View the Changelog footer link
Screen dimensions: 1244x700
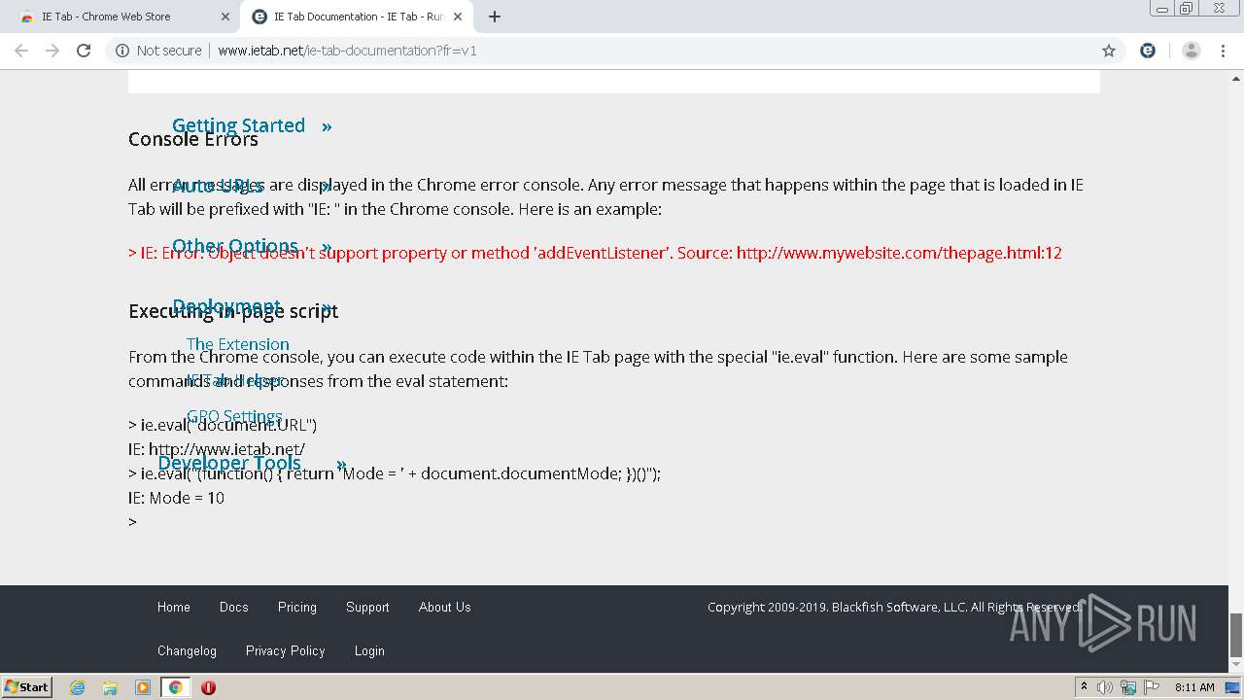pyautogui.click(x=187, y=650)
